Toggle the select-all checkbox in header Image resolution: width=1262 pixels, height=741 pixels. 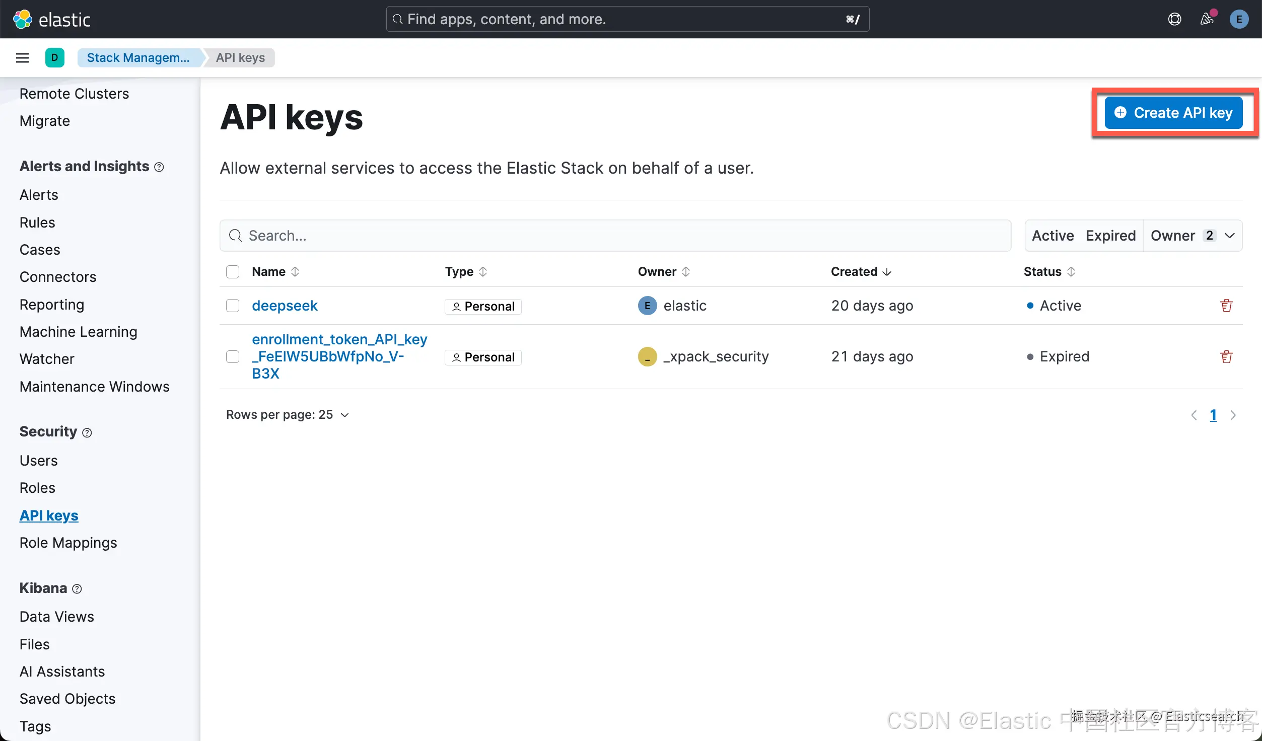click(x=233, y=272)
